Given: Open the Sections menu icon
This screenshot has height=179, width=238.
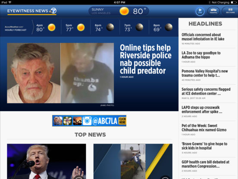Looking at the screenshot, I should point(230,11).
